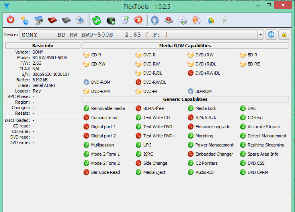
Task: Click the PlexTools X logo in title bar
Action: (x=7, y=7)
